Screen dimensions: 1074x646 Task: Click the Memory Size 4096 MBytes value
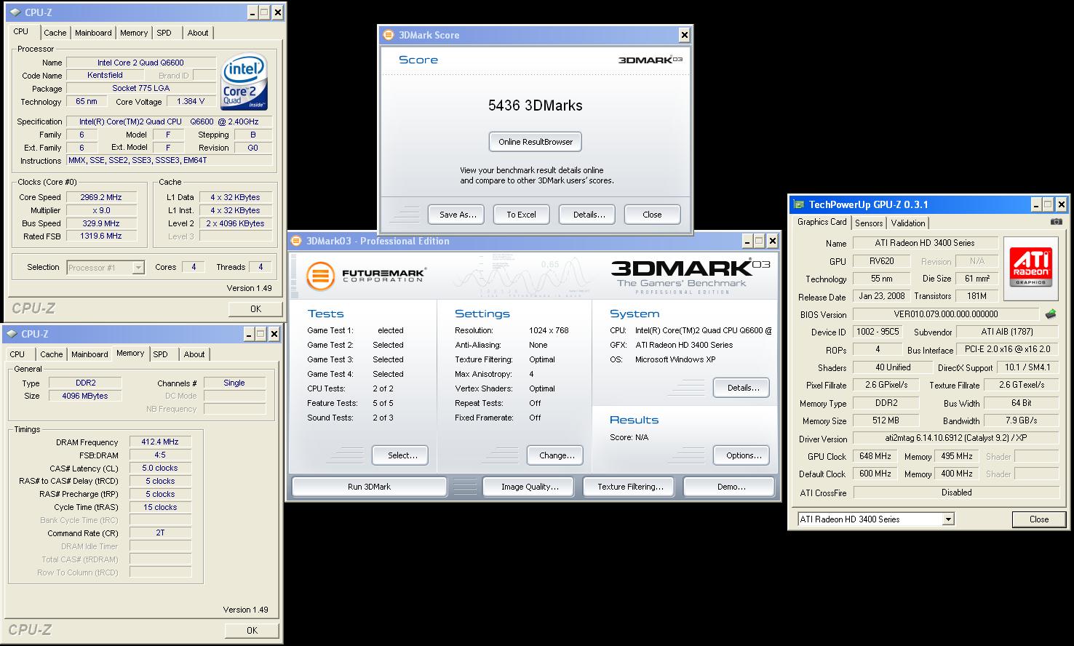[x=85, y=396]
